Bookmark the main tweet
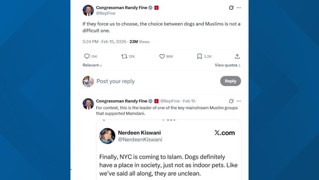 coord(199,56)
